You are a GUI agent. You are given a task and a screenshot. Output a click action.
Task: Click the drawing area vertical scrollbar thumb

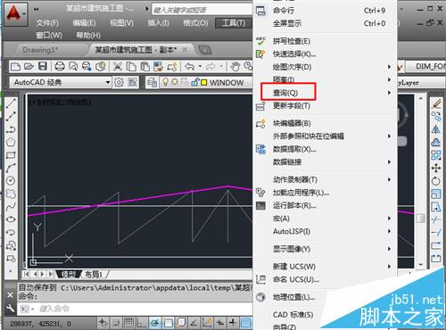420,218
